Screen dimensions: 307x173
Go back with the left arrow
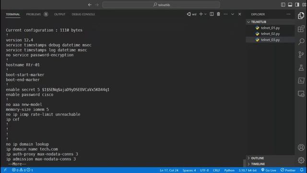[x=90, y=5]
